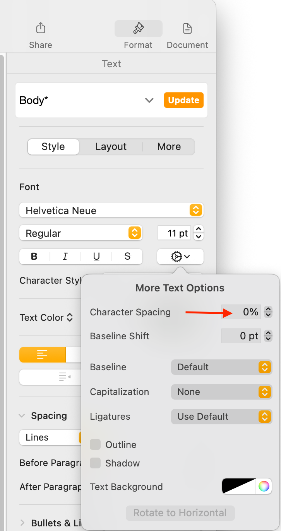281x531 pixels.
Task: Click the orange Update style button
Action: point(184,100)
